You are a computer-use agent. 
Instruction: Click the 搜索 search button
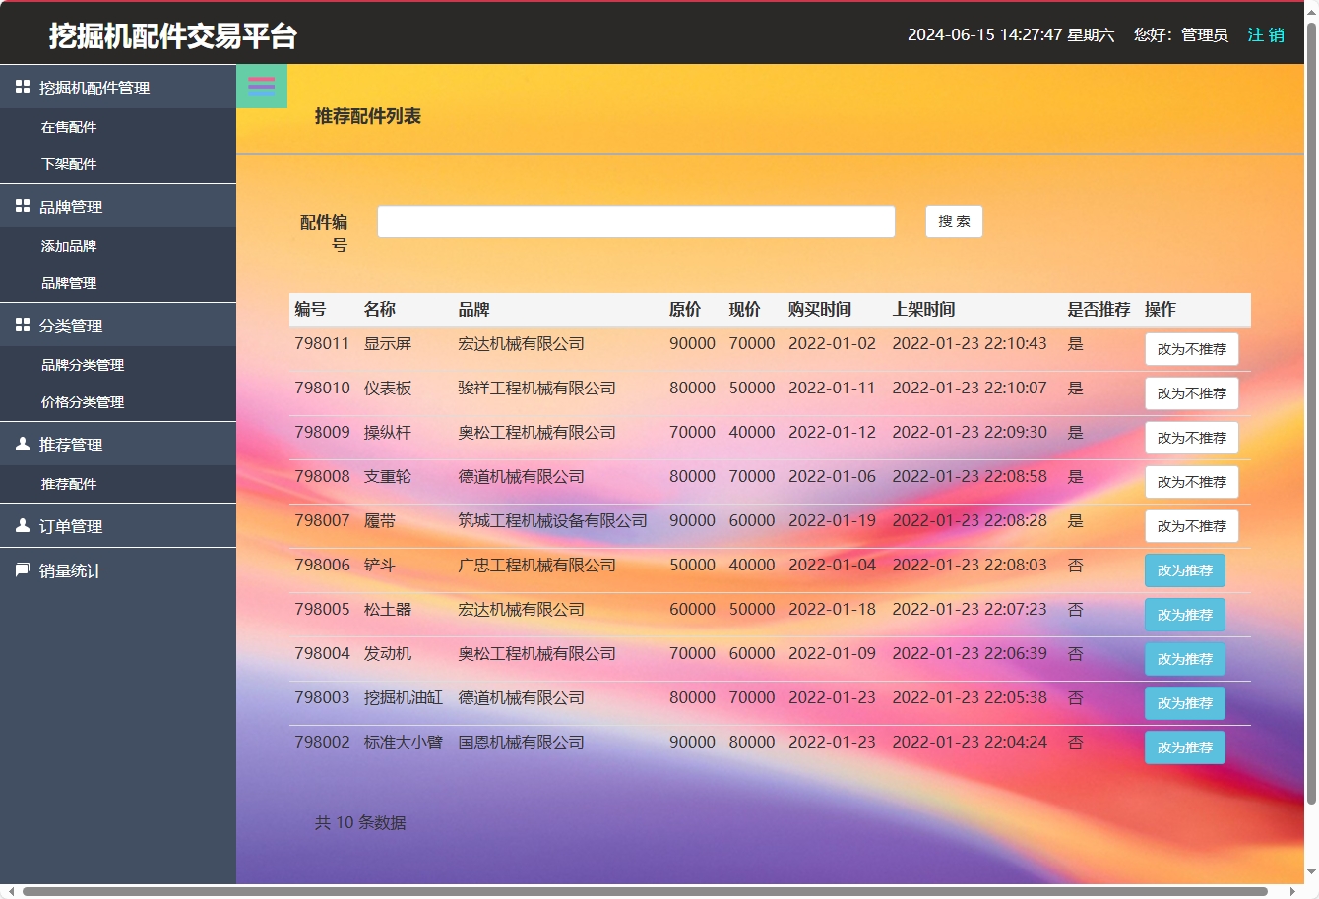pos(952,221)
